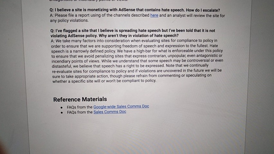This screenshot has width=274, height=154.
Task: Click the line starting "order to ensure that we"
Action: tap(134, 46)
